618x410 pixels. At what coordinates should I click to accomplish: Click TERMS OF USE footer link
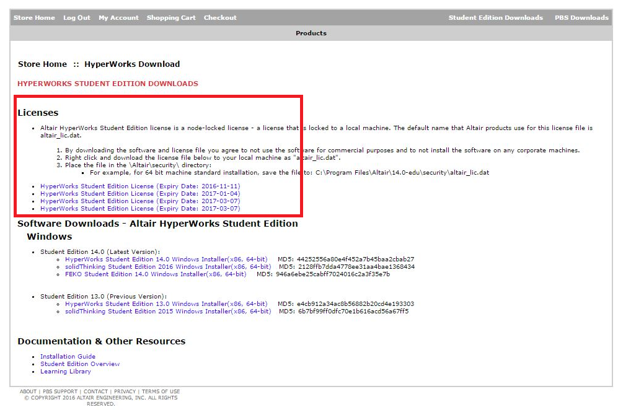[161, 391]
